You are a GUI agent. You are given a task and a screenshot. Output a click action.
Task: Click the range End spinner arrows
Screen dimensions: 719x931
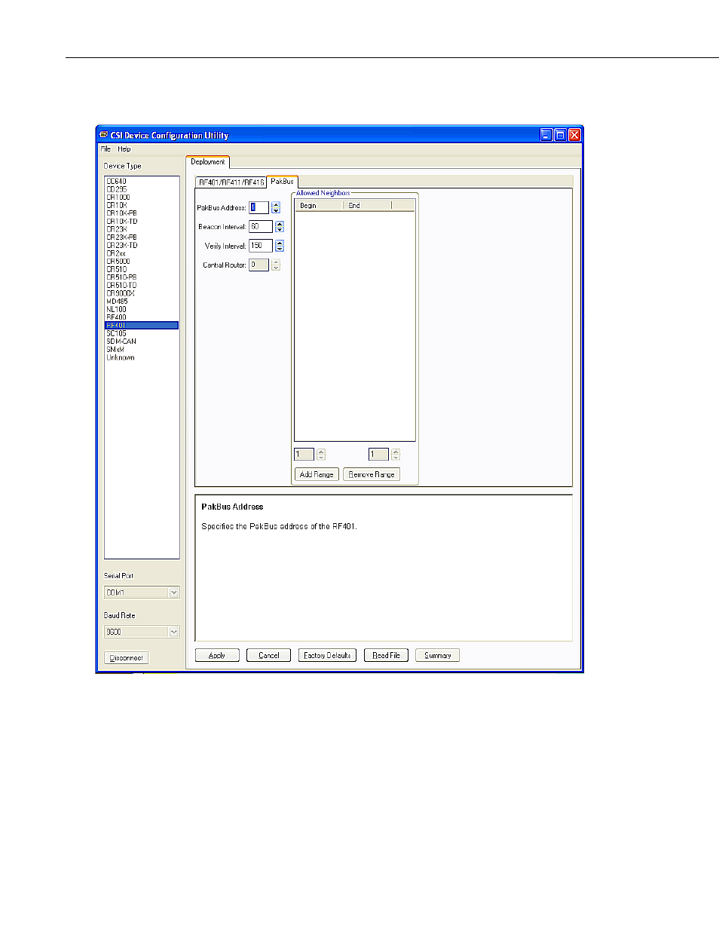click(x=396, y=454)
